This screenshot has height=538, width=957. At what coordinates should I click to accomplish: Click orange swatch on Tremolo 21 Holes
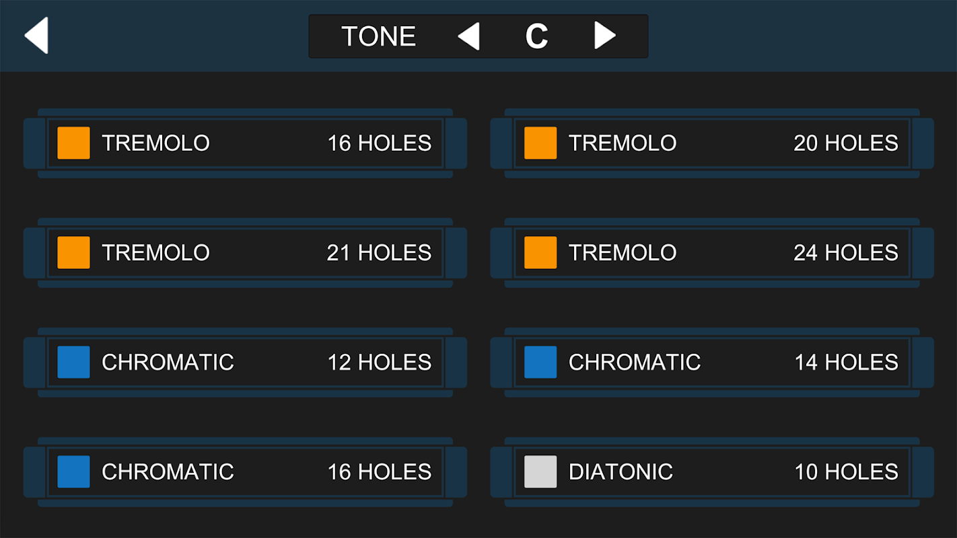click(x=73, y=253)
